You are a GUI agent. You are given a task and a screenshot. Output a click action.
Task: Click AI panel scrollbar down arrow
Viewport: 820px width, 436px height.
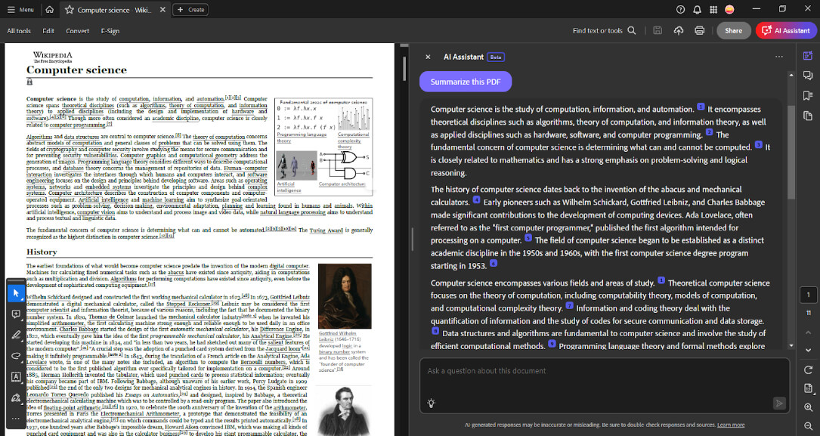click(791, 345)
